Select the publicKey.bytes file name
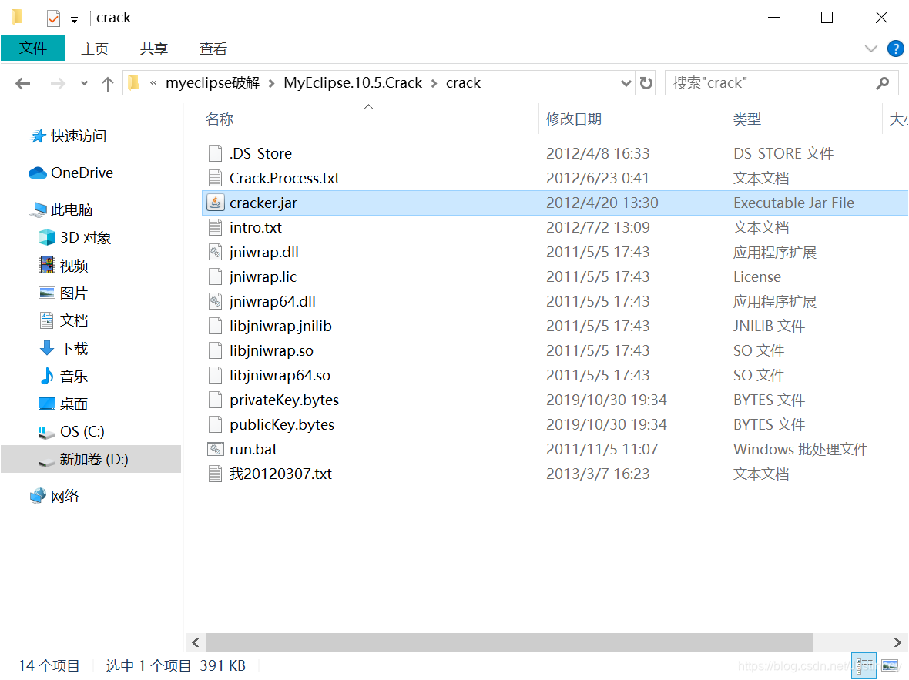The width and height of the screenshot is (909, 680). (282, 424)
